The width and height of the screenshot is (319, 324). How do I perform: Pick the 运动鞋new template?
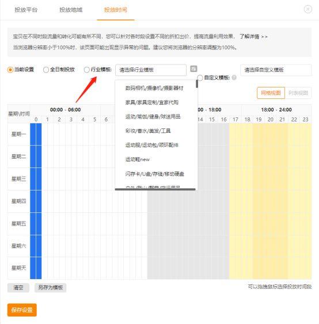click(x=137, y=159)
